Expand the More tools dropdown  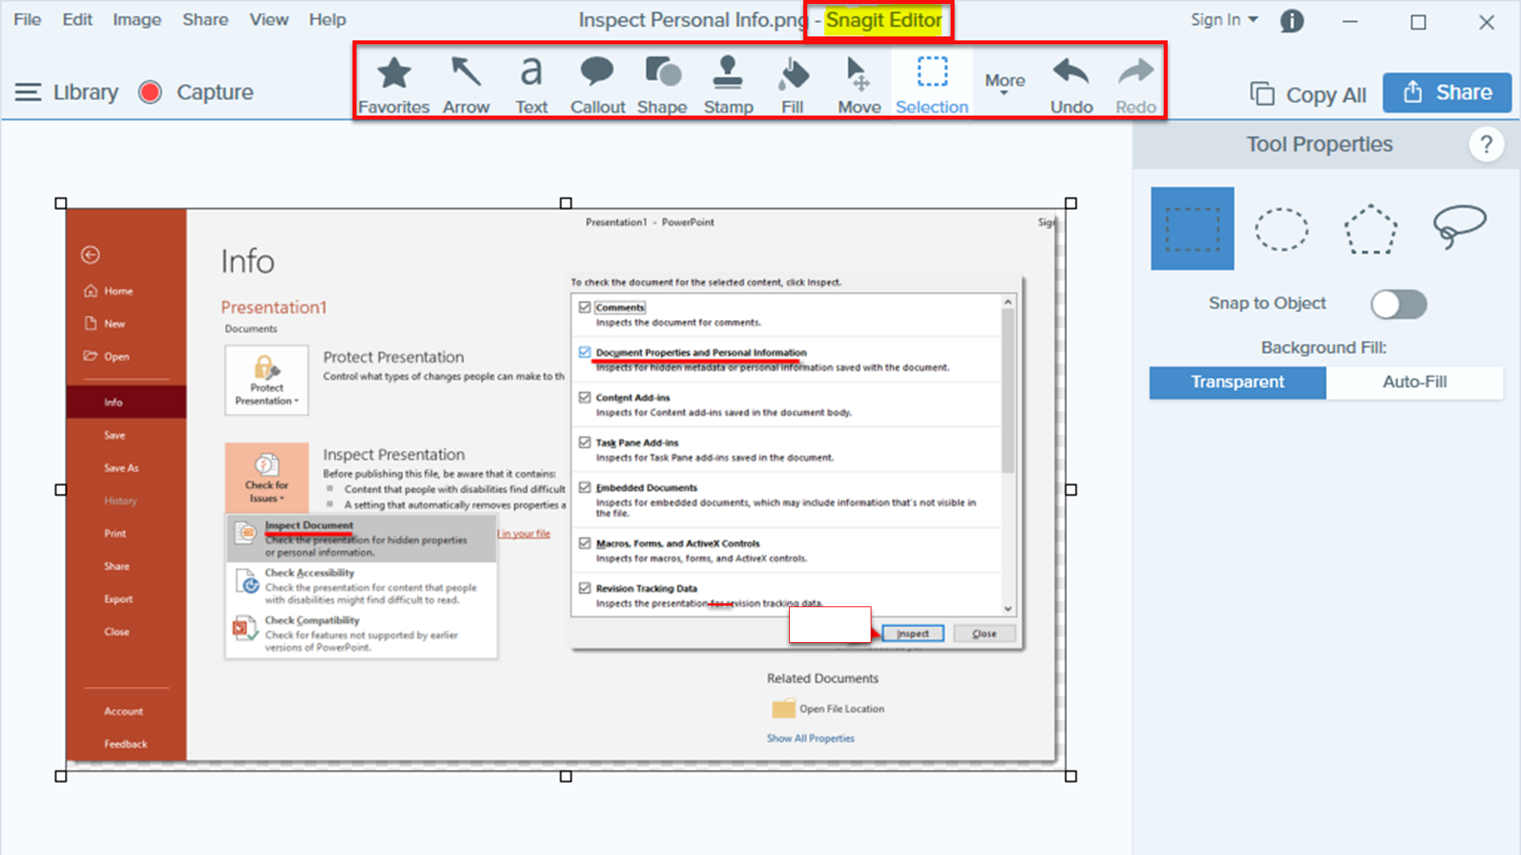pos(1004,83)
